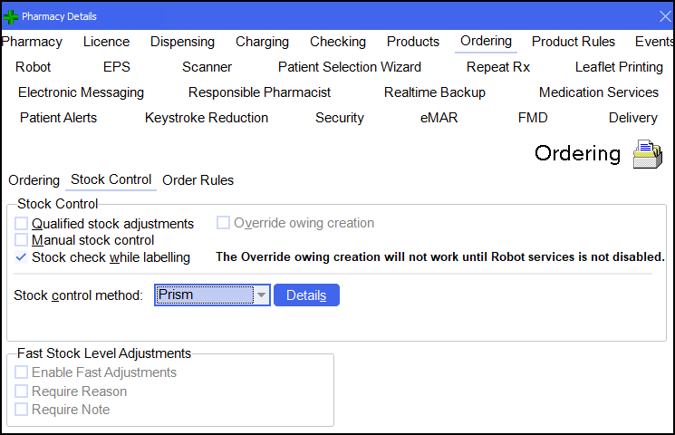Viewport: 675px width, 435px height.
Task: Enable Qualified stock adjustments checkbox
Action: click(22, 223)
